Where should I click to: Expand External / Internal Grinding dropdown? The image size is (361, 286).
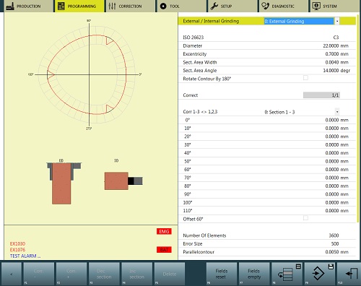pos(337,21)
